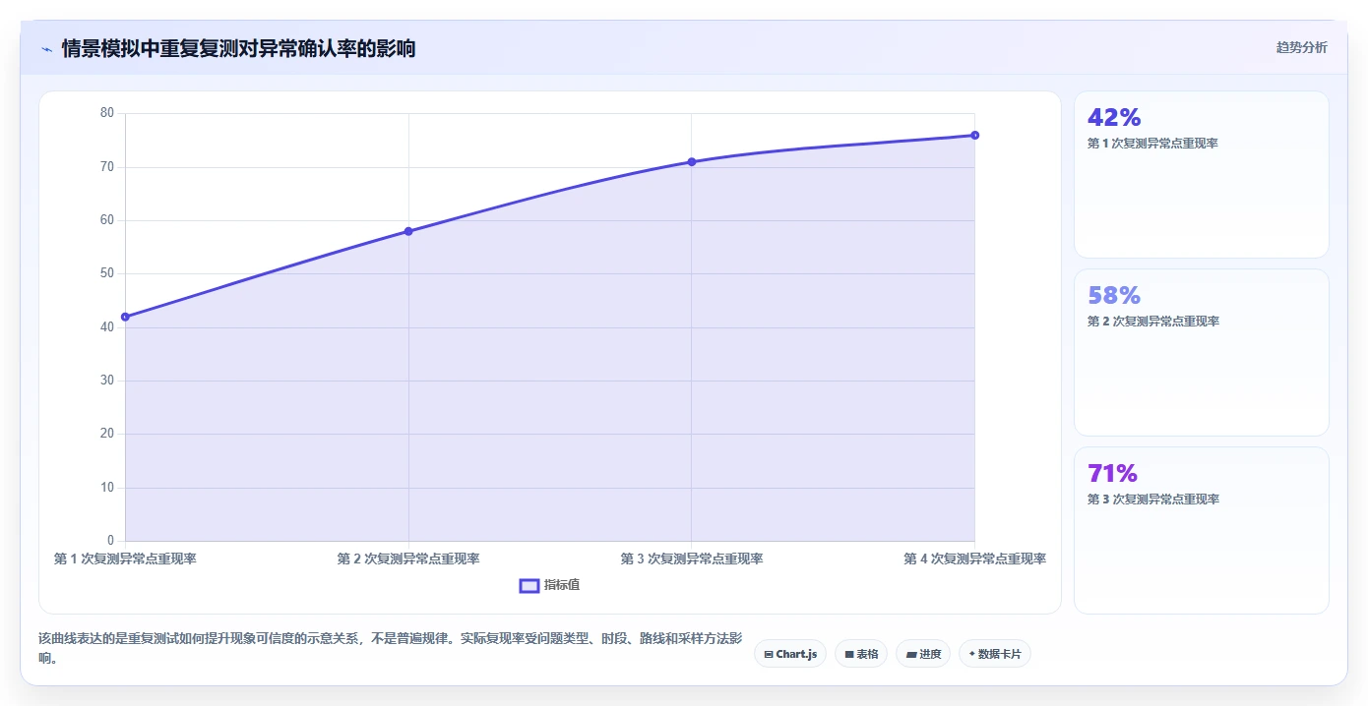Click the data point at value 71
Screen dimensions: 1368x706
692,161
